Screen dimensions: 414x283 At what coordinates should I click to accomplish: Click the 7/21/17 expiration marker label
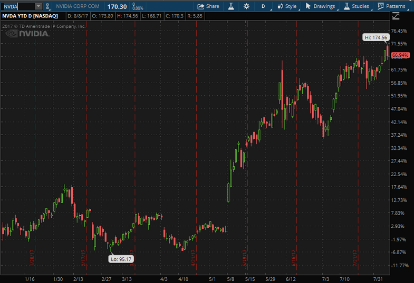click(355, 258)
